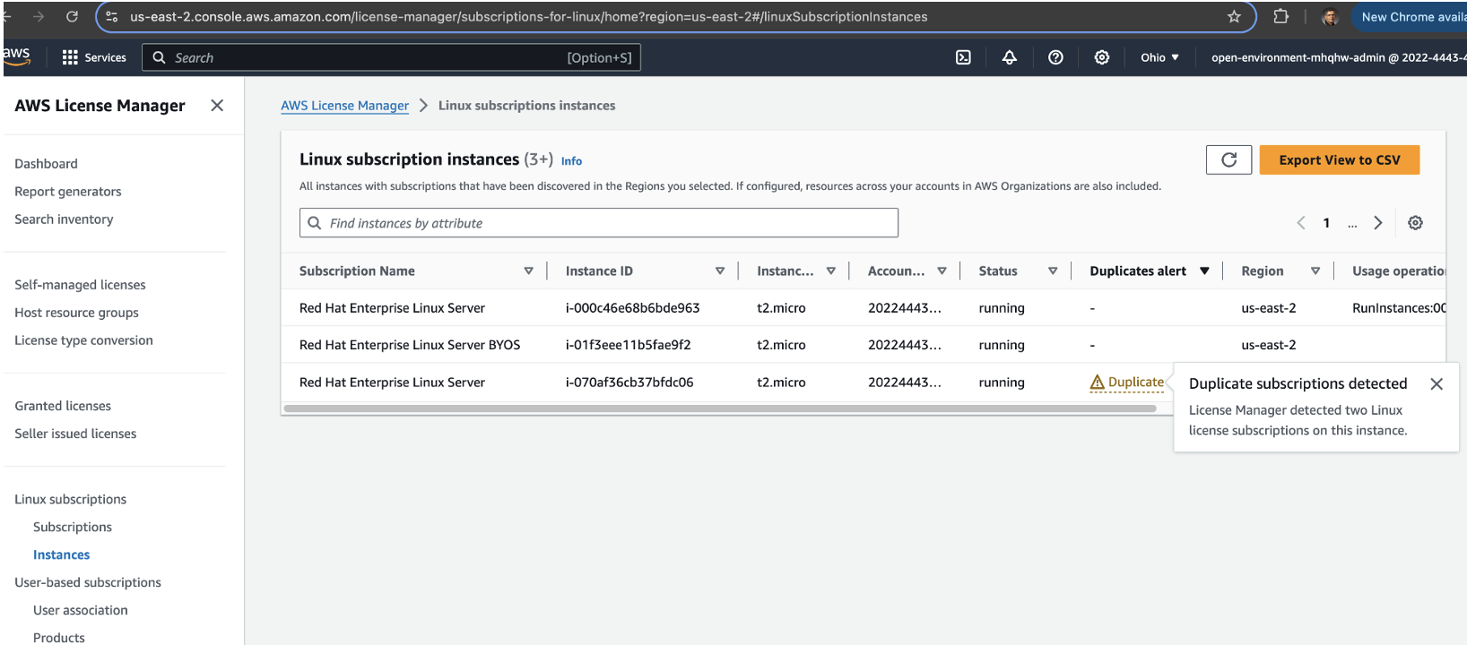The height and width of the screenshot is (645, 1467).
Task: Close the AWS License Manager side navigation
Action: coord(217,106)
